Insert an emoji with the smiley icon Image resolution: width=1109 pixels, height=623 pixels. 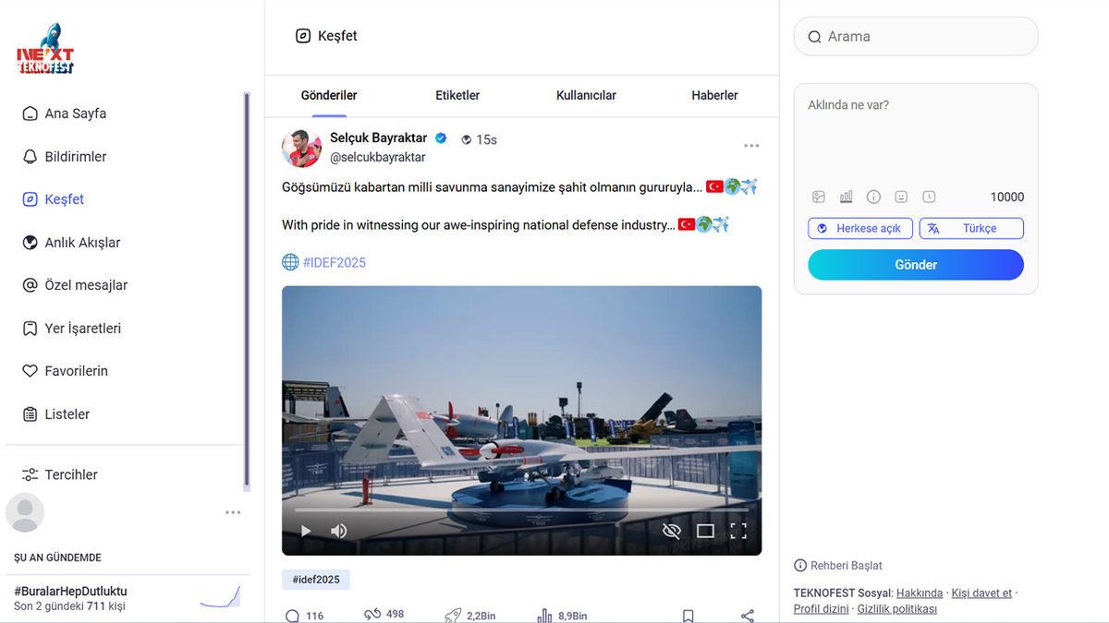point(901,196)
